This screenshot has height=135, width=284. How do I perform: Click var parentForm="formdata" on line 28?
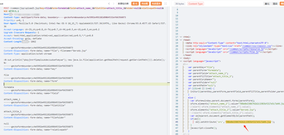point(204,70)
